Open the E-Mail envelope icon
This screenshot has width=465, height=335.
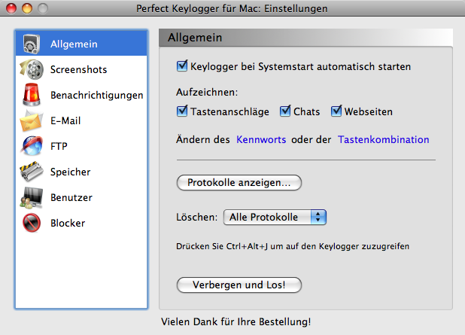[32, 120]
